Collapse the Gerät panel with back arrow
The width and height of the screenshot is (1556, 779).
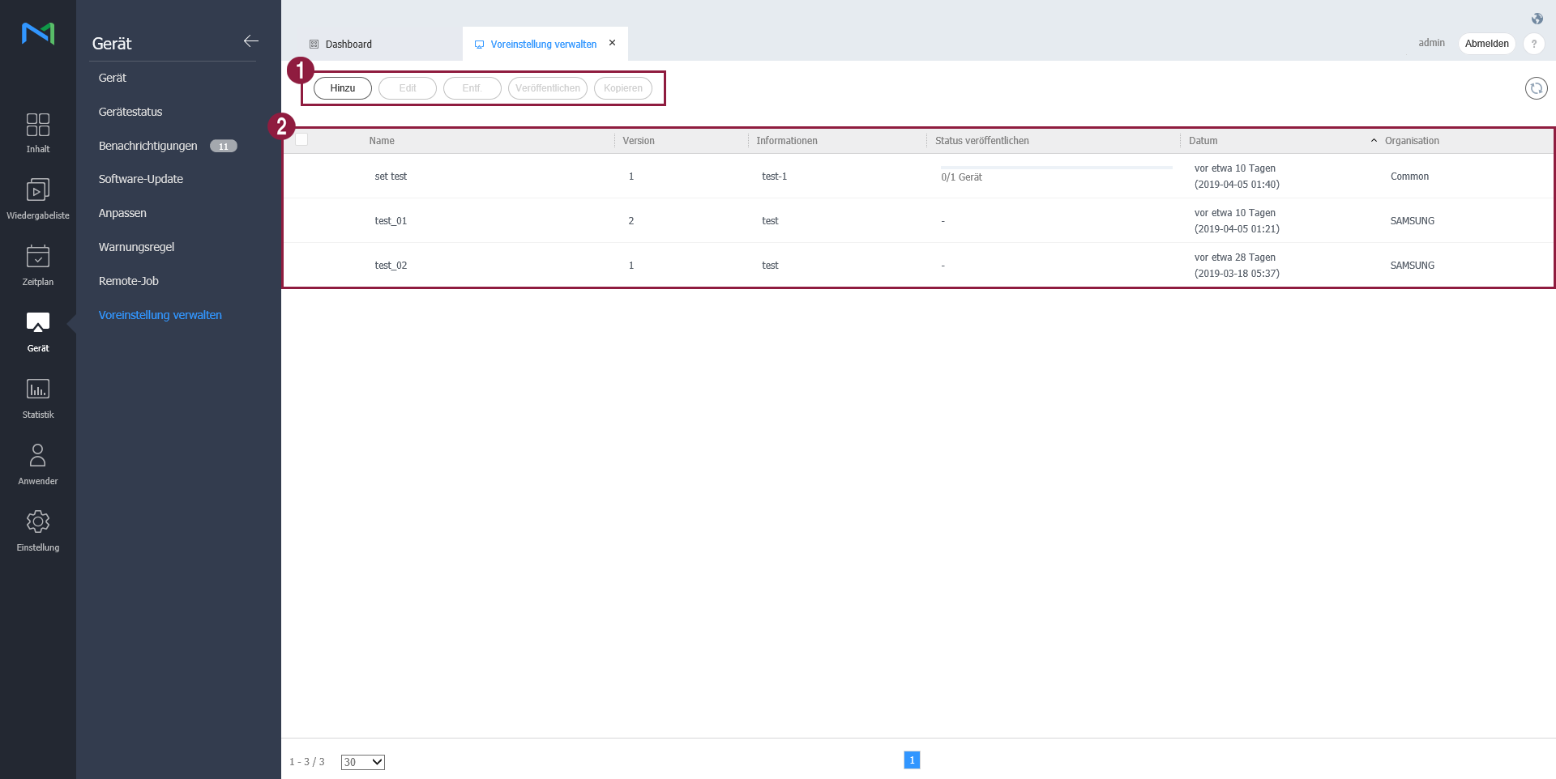coord(251,41)
